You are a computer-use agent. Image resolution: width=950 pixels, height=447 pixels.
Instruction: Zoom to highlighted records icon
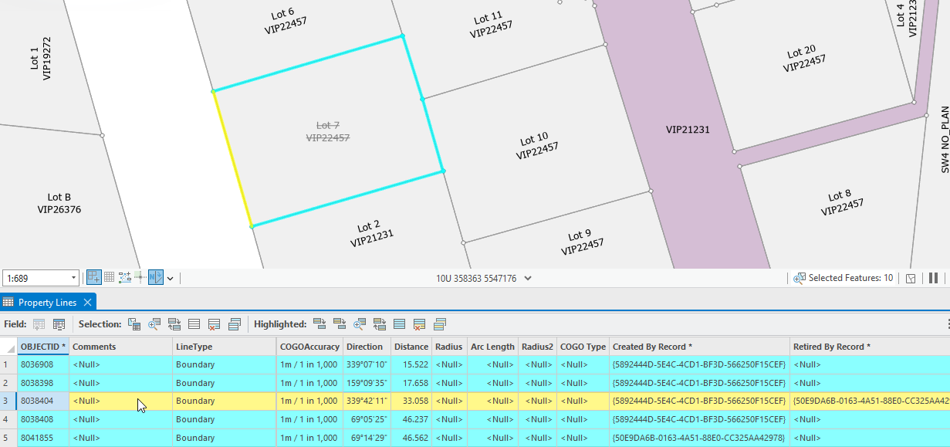pyautogui.click(x=360, y=324)
